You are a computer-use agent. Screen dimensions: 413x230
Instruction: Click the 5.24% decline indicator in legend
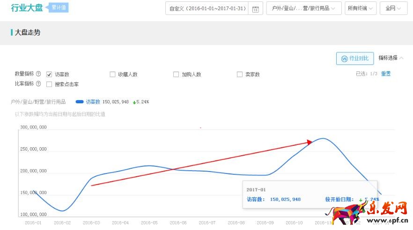[x=141, y=102]
